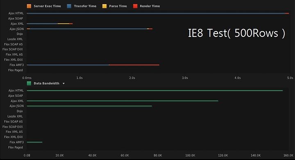Click the 0.0B bandwidth axis label
295x160 pixels.
point(27,155)
